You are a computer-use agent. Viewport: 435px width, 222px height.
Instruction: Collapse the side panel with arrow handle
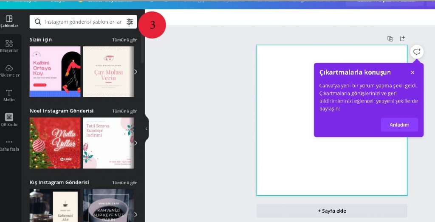(147, 128)
